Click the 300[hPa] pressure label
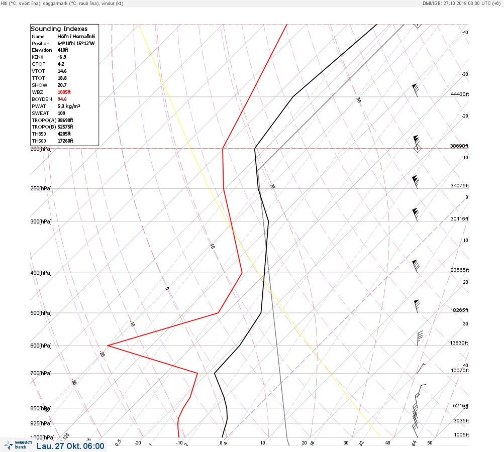Viewport: 504px width, 452px height. (41, 221)
